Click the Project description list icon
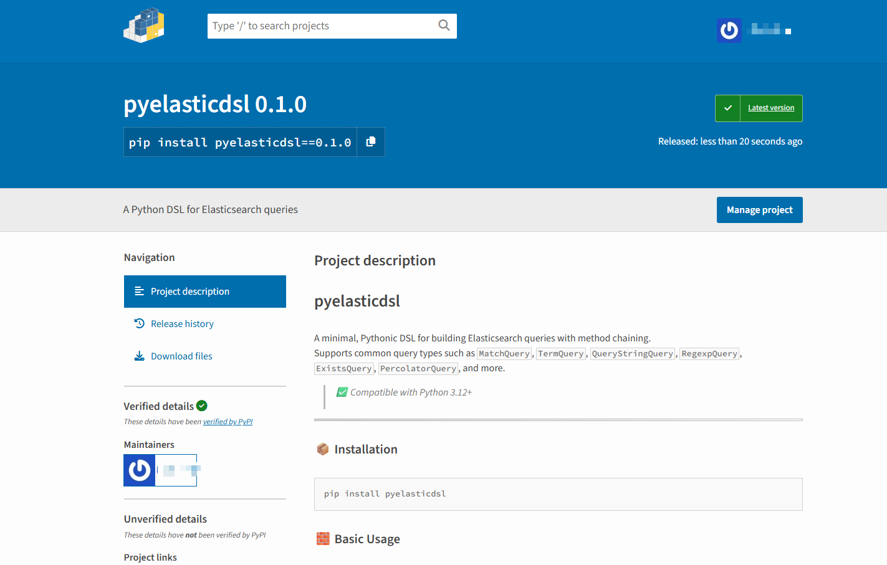The image size is (887, 565). 140,292
